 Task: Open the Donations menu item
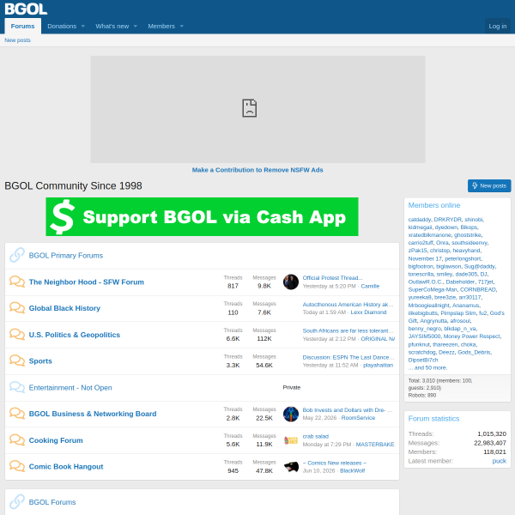pos(62,27)
